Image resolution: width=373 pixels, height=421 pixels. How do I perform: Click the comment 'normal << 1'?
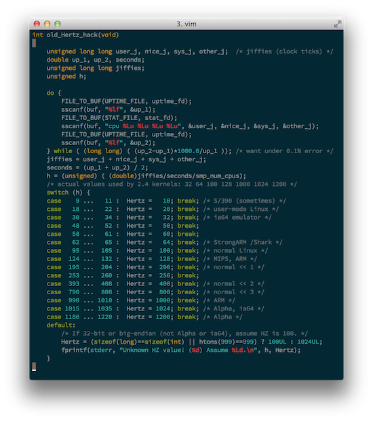tap(233, 267)
